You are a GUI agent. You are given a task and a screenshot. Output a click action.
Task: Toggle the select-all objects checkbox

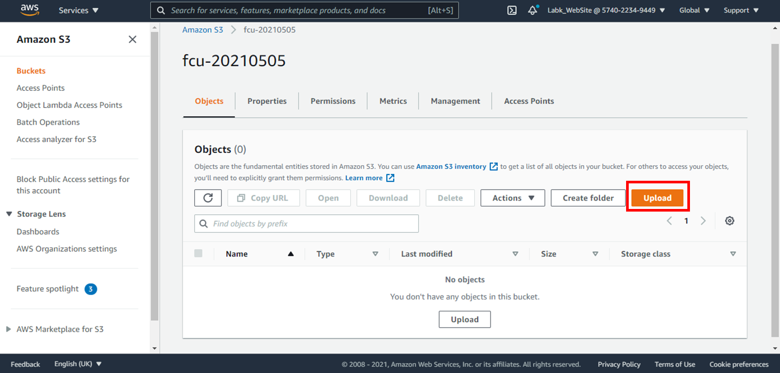(x=198, y=253)
